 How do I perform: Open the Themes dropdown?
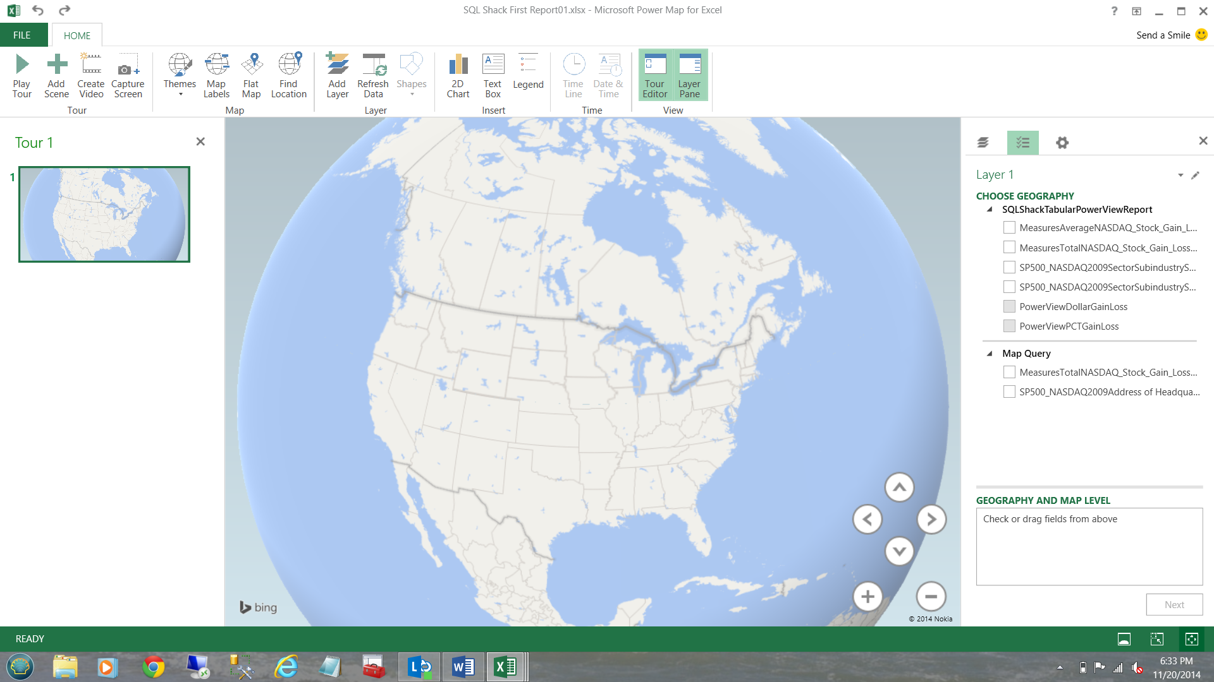coord(180,76)
